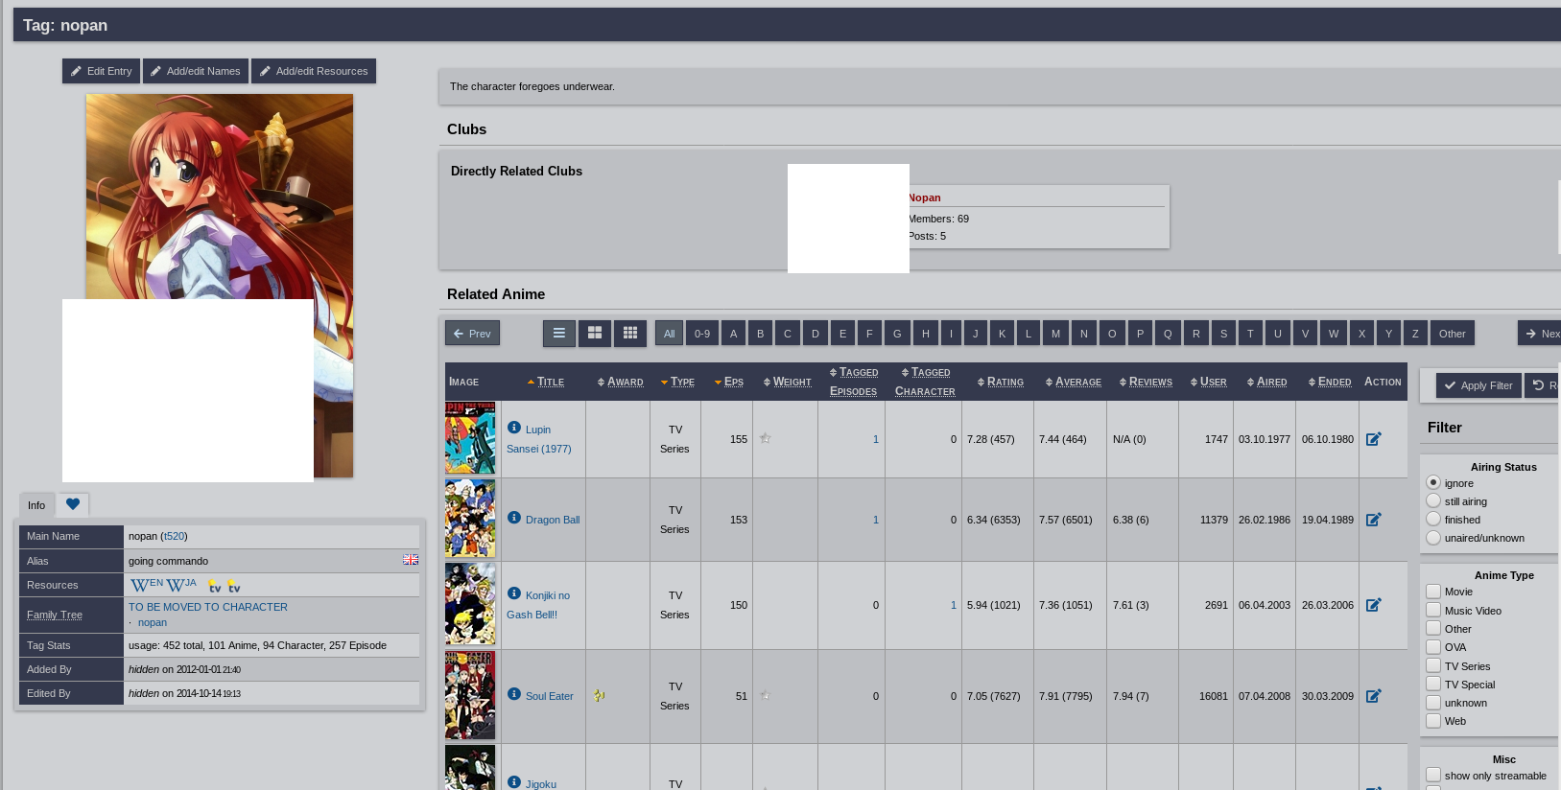Click the Lupin Sansei weight star
1561x790 pixels.
pos(766,438)
